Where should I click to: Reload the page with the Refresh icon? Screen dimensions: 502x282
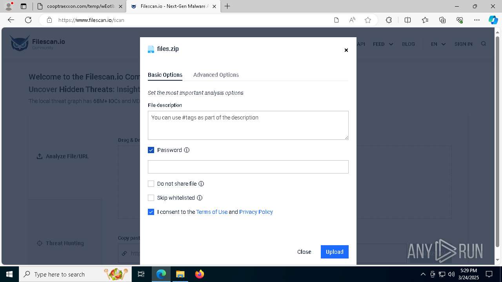[28, 20]
